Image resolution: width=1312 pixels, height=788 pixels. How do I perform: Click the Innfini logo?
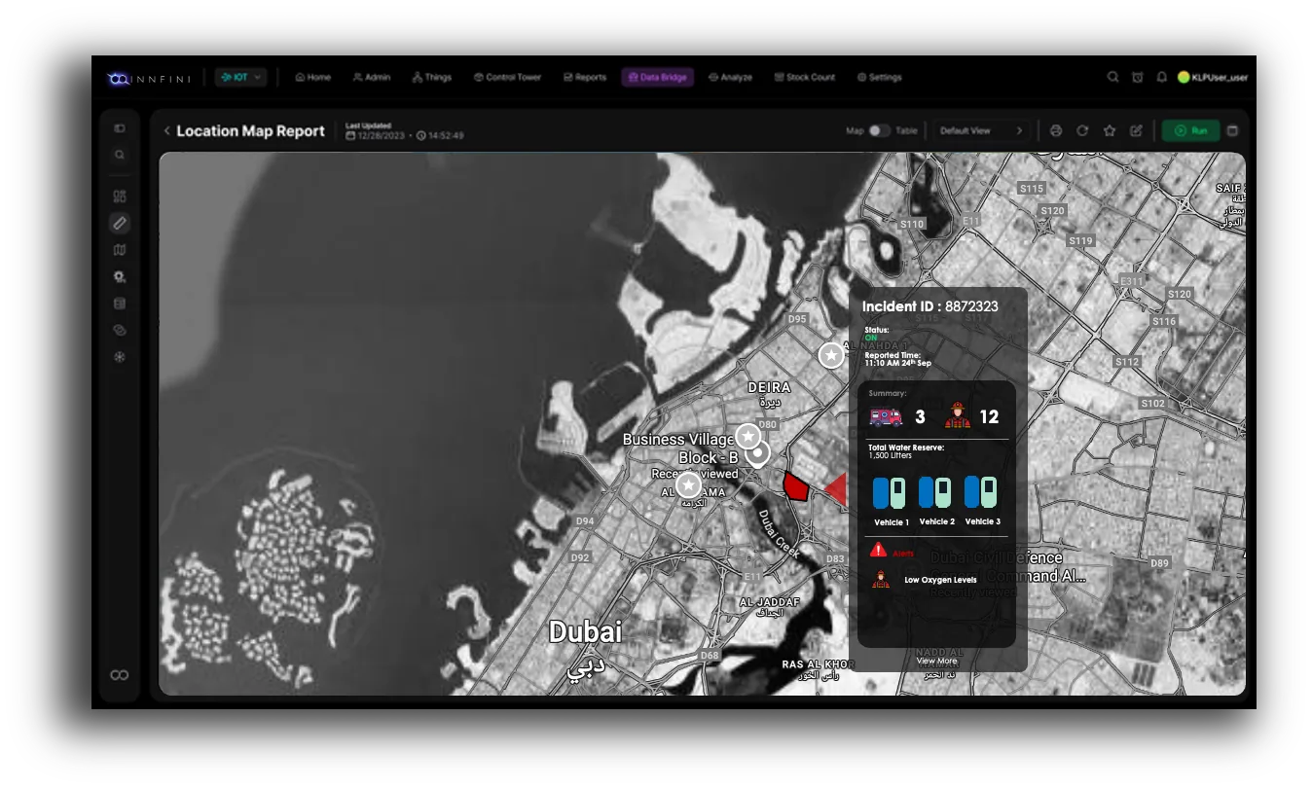pyautogui.click(x=149, y=78)
